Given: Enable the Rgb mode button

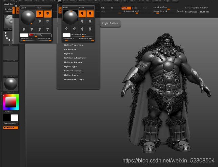Looking at the screenshot, I should tap(104, 8).
